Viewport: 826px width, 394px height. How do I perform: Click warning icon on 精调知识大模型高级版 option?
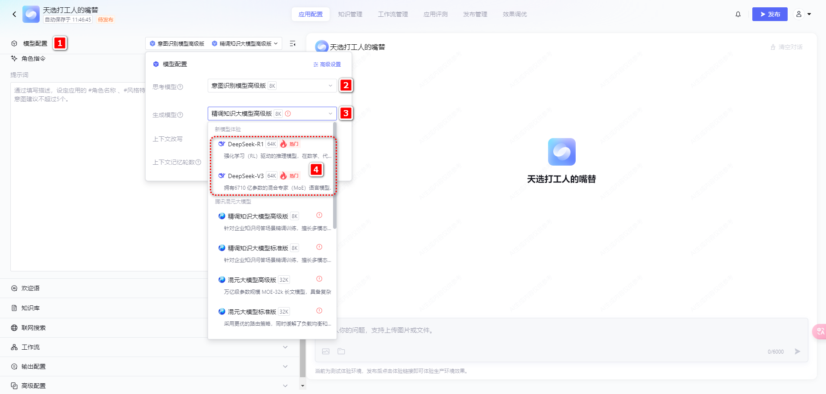(319, 215)
